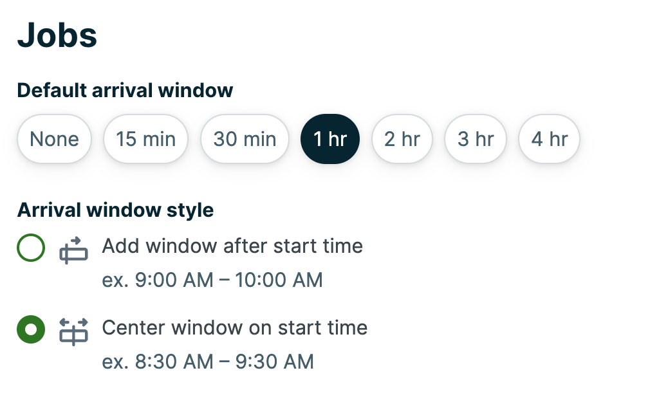The image size is (650, 395).
Task: Click the "Add window after start time" label
Action: click(232, 246)
